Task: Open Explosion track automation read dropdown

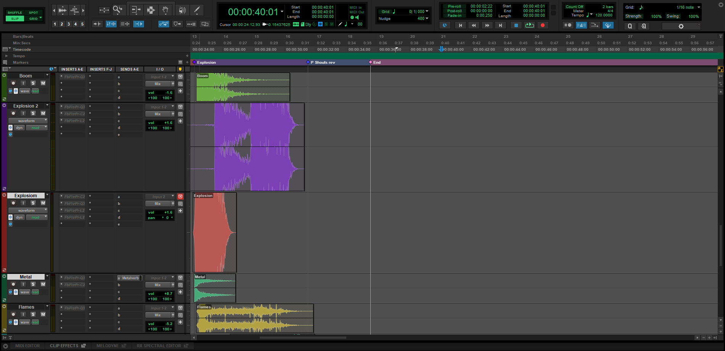Action: coord(37,217)
